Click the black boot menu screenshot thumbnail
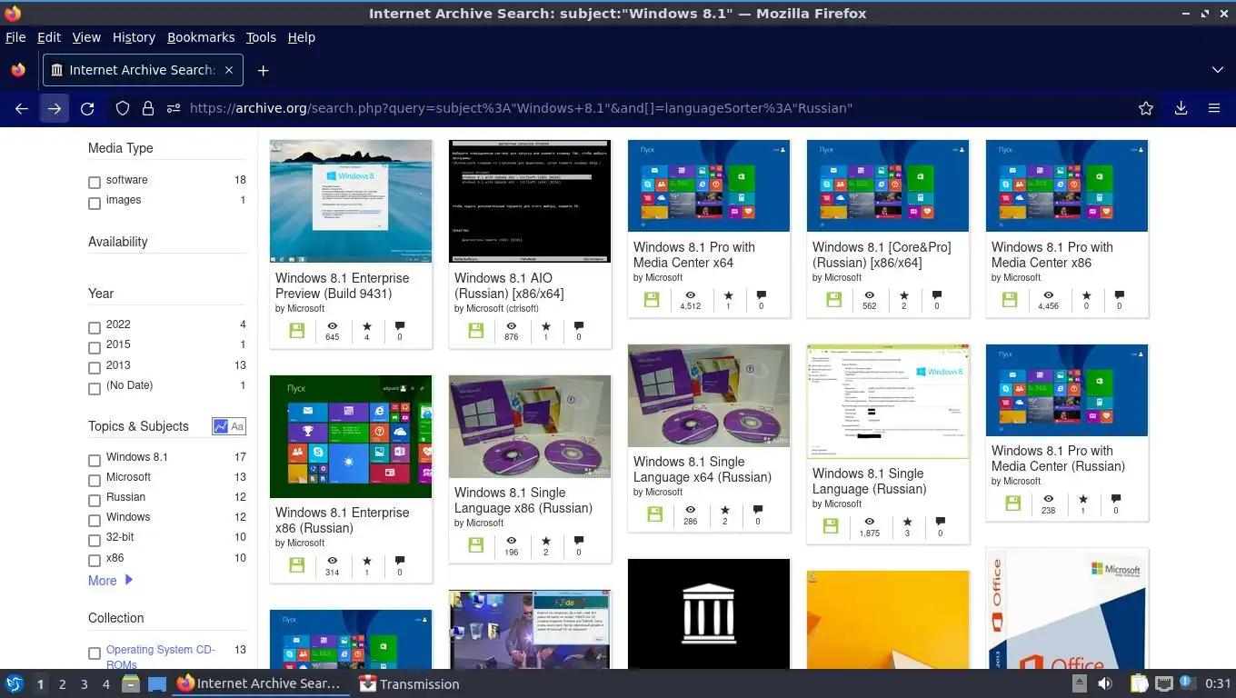The image size is (1236, 698). [x=530, y=201]
